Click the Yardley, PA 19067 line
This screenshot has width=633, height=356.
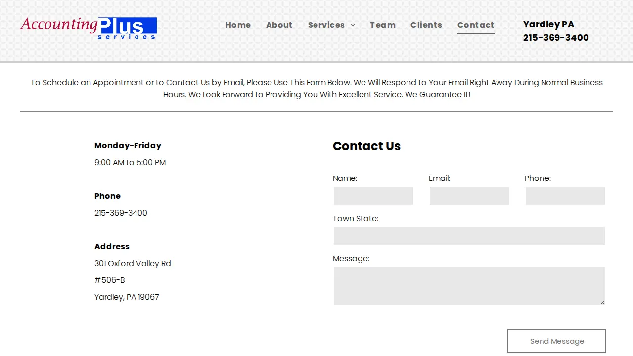tap(127, 297)
